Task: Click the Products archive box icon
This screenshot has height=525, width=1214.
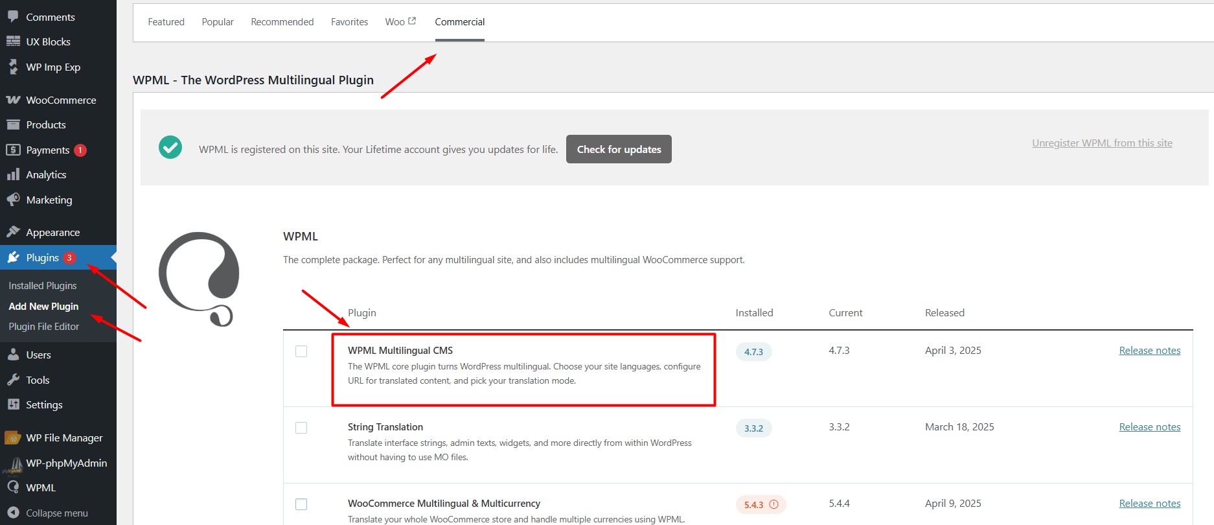Action: click(x=13, y=124)
